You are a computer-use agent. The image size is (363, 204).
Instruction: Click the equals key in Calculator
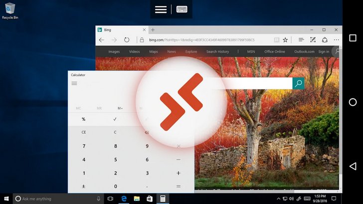(179, 186)
